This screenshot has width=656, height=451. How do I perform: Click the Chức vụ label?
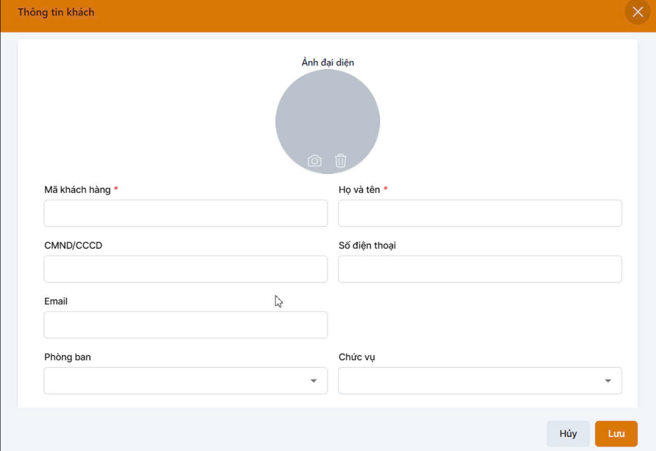point(357,357)
